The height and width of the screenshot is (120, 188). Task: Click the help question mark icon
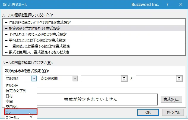pyautogui.click(x=167, y=4)
